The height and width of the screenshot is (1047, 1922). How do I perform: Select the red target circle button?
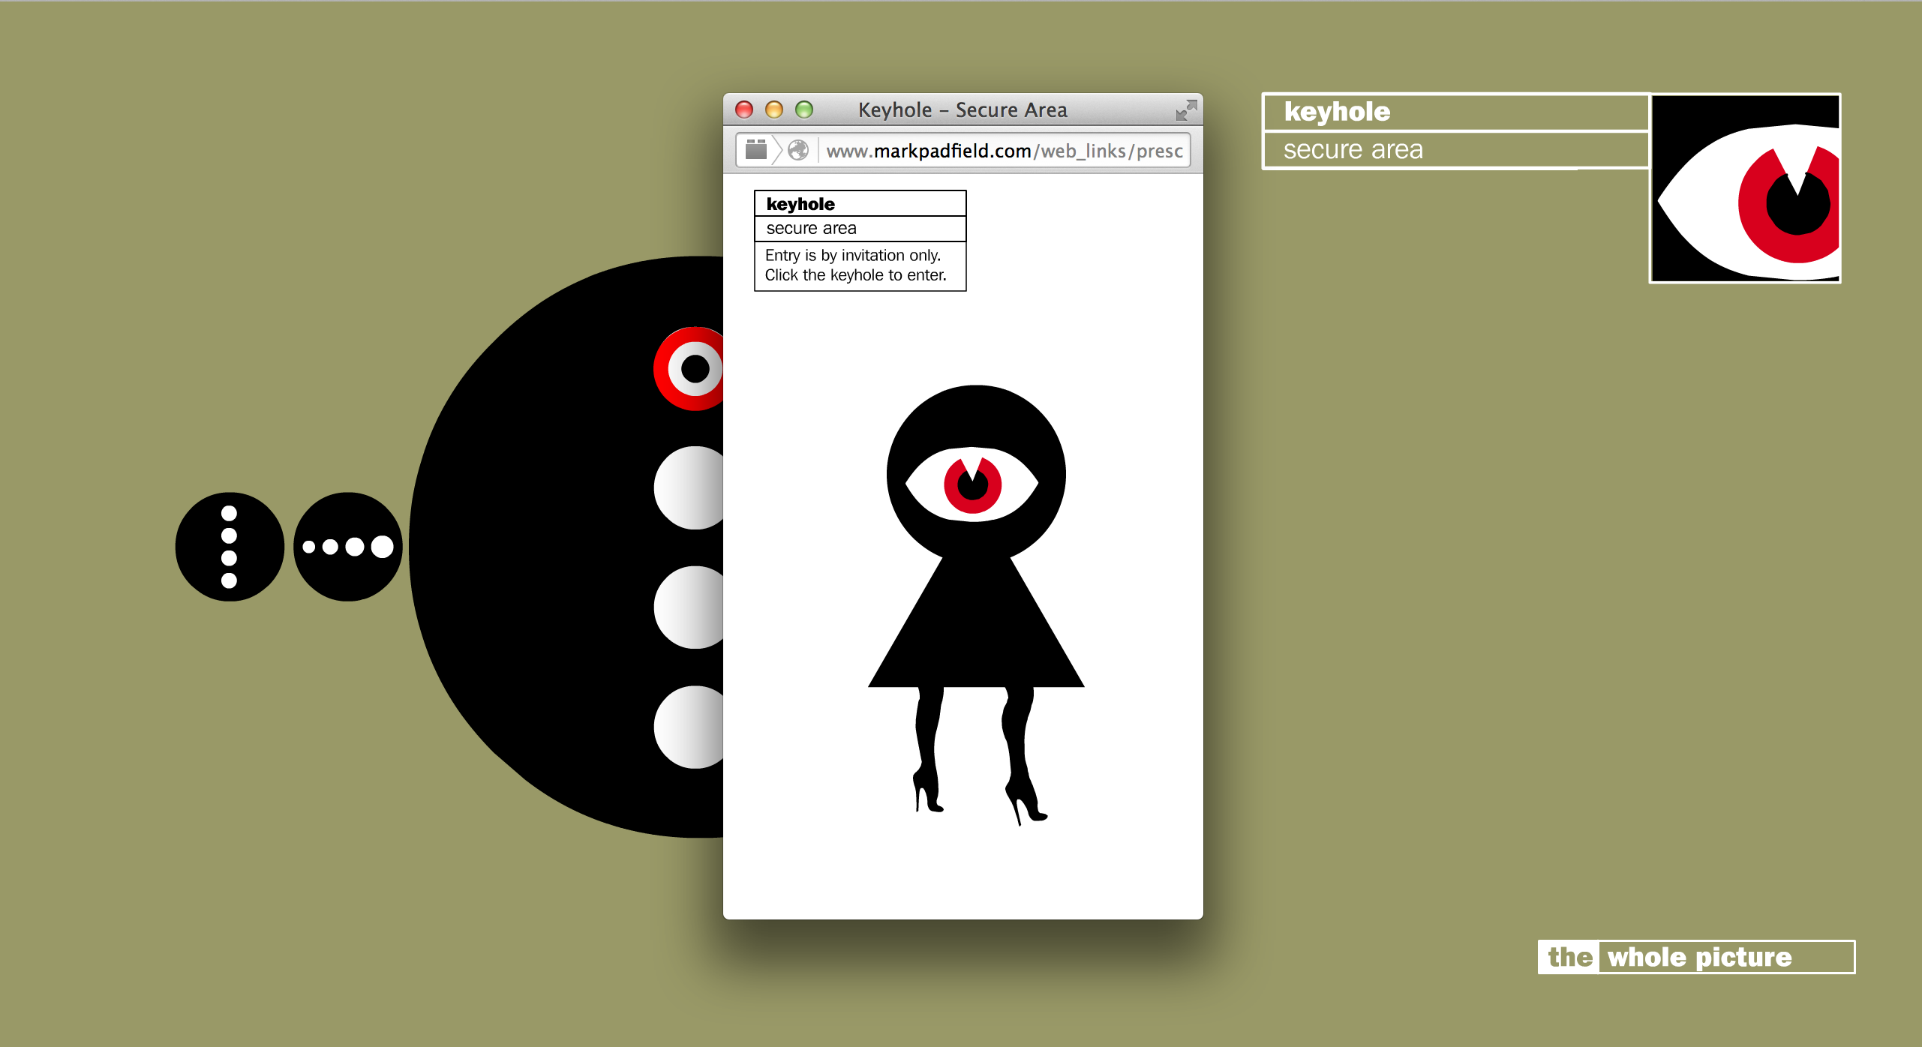690,369
